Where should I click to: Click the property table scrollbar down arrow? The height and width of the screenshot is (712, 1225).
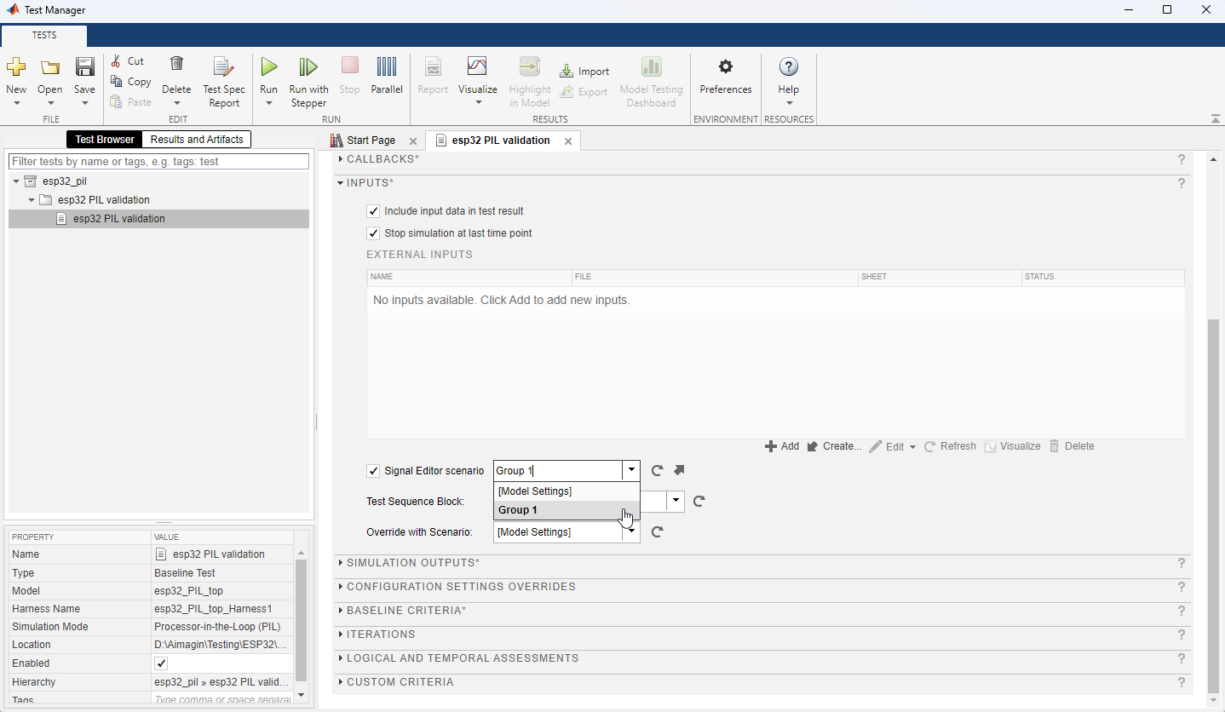300,695
